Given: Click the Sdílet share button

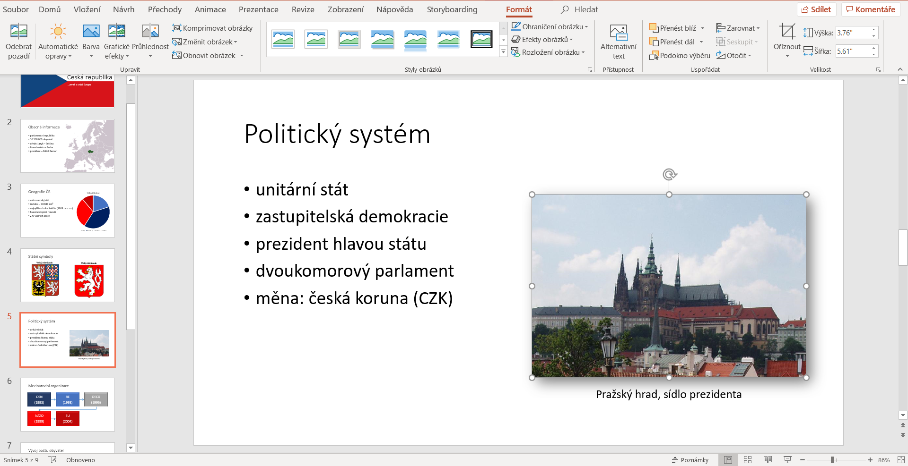Looking at the screenshot, I should click(x=816, y=9).
